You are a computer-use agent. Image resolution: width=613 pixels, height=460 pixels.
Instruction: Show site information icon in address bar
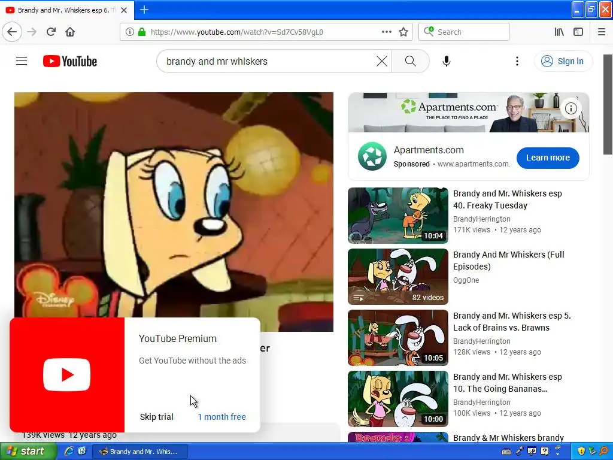tap(129, 32)
